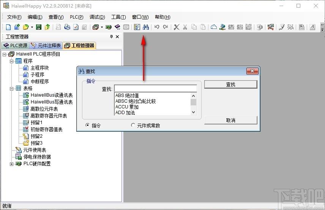Image resolution: width=325 pixels, height=210 pixels.
Task: Select the 工程管理器 tab
Action: point(79,46)
